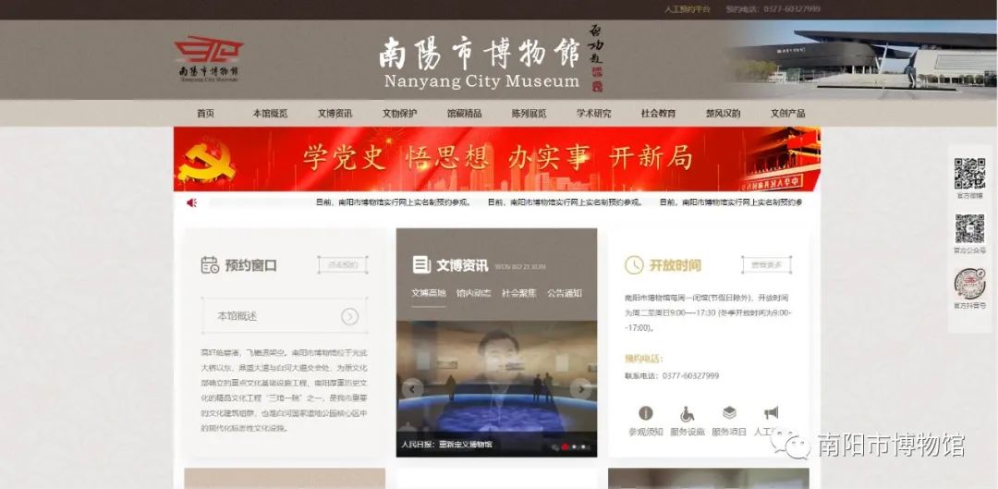The image size is (998, 489).
Task: Show the previous news carousel slide
Action: click(x=412, y=388)
